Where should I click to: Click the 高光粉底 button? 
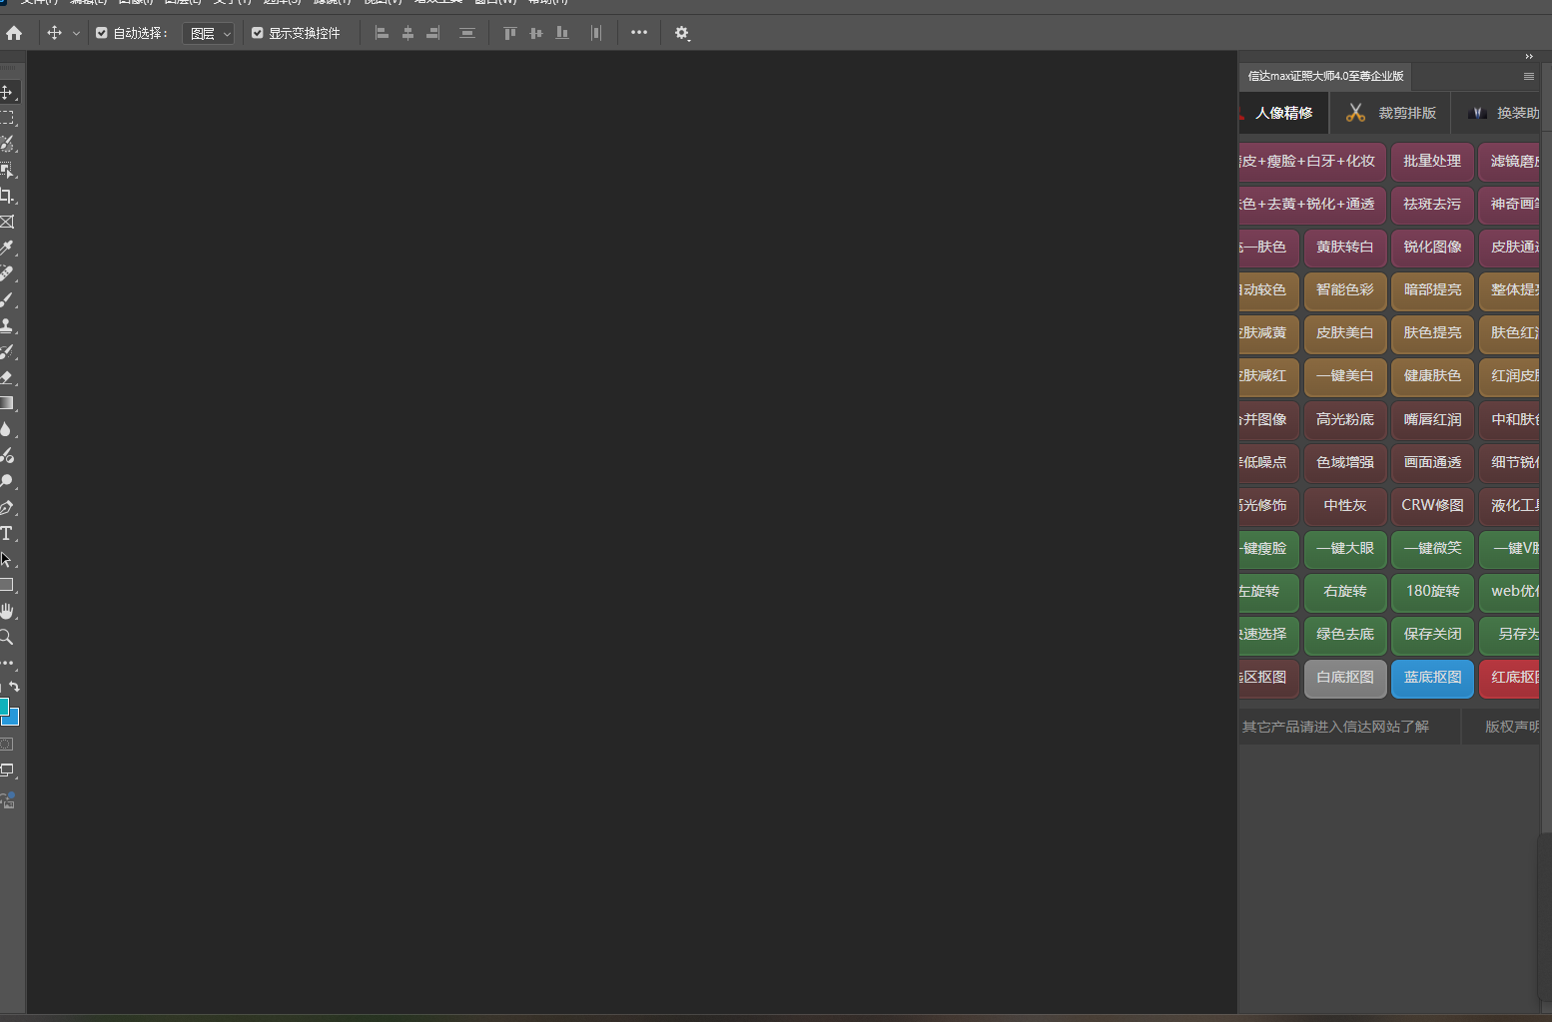pos(1345,419)
